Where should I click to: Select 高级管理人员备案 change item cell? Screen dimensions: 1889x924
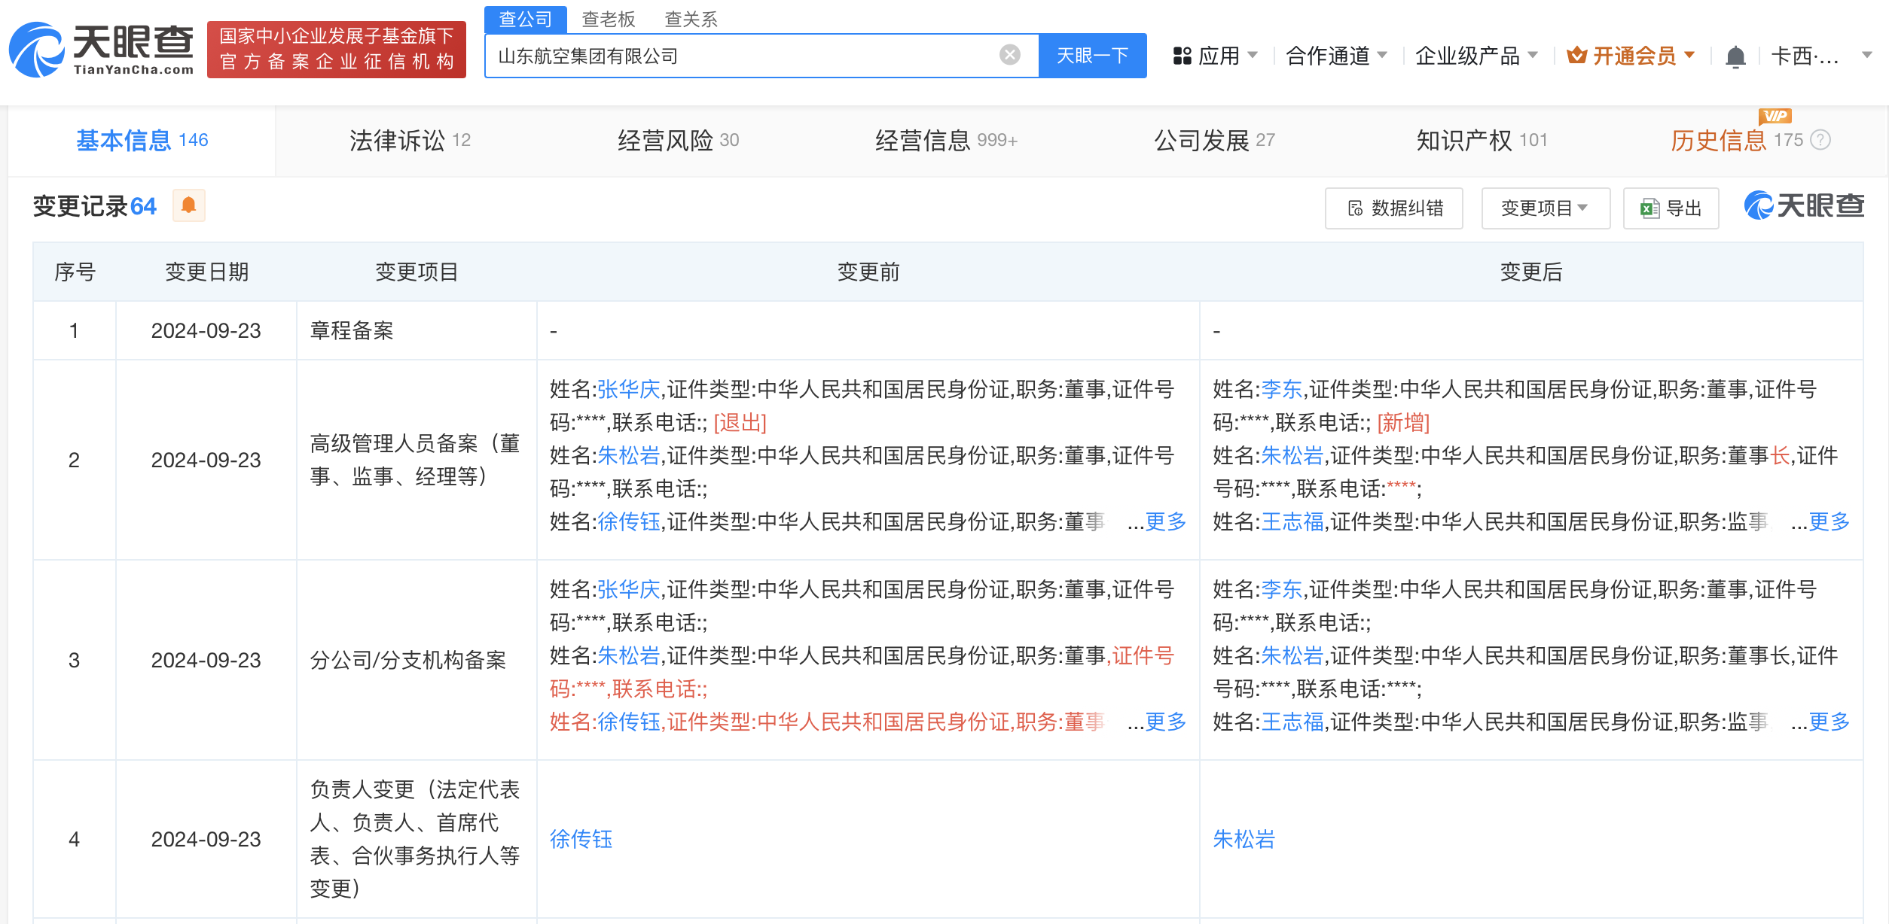point(417,460)
